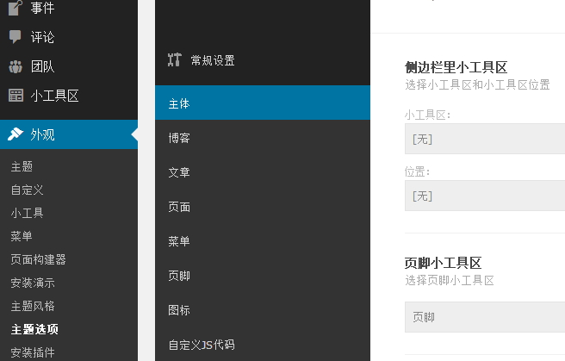Screen dimensions: 565x361
Task: Click the 评论 speech bubble icon
Action: pyautogui.click(x=16, y=37)
